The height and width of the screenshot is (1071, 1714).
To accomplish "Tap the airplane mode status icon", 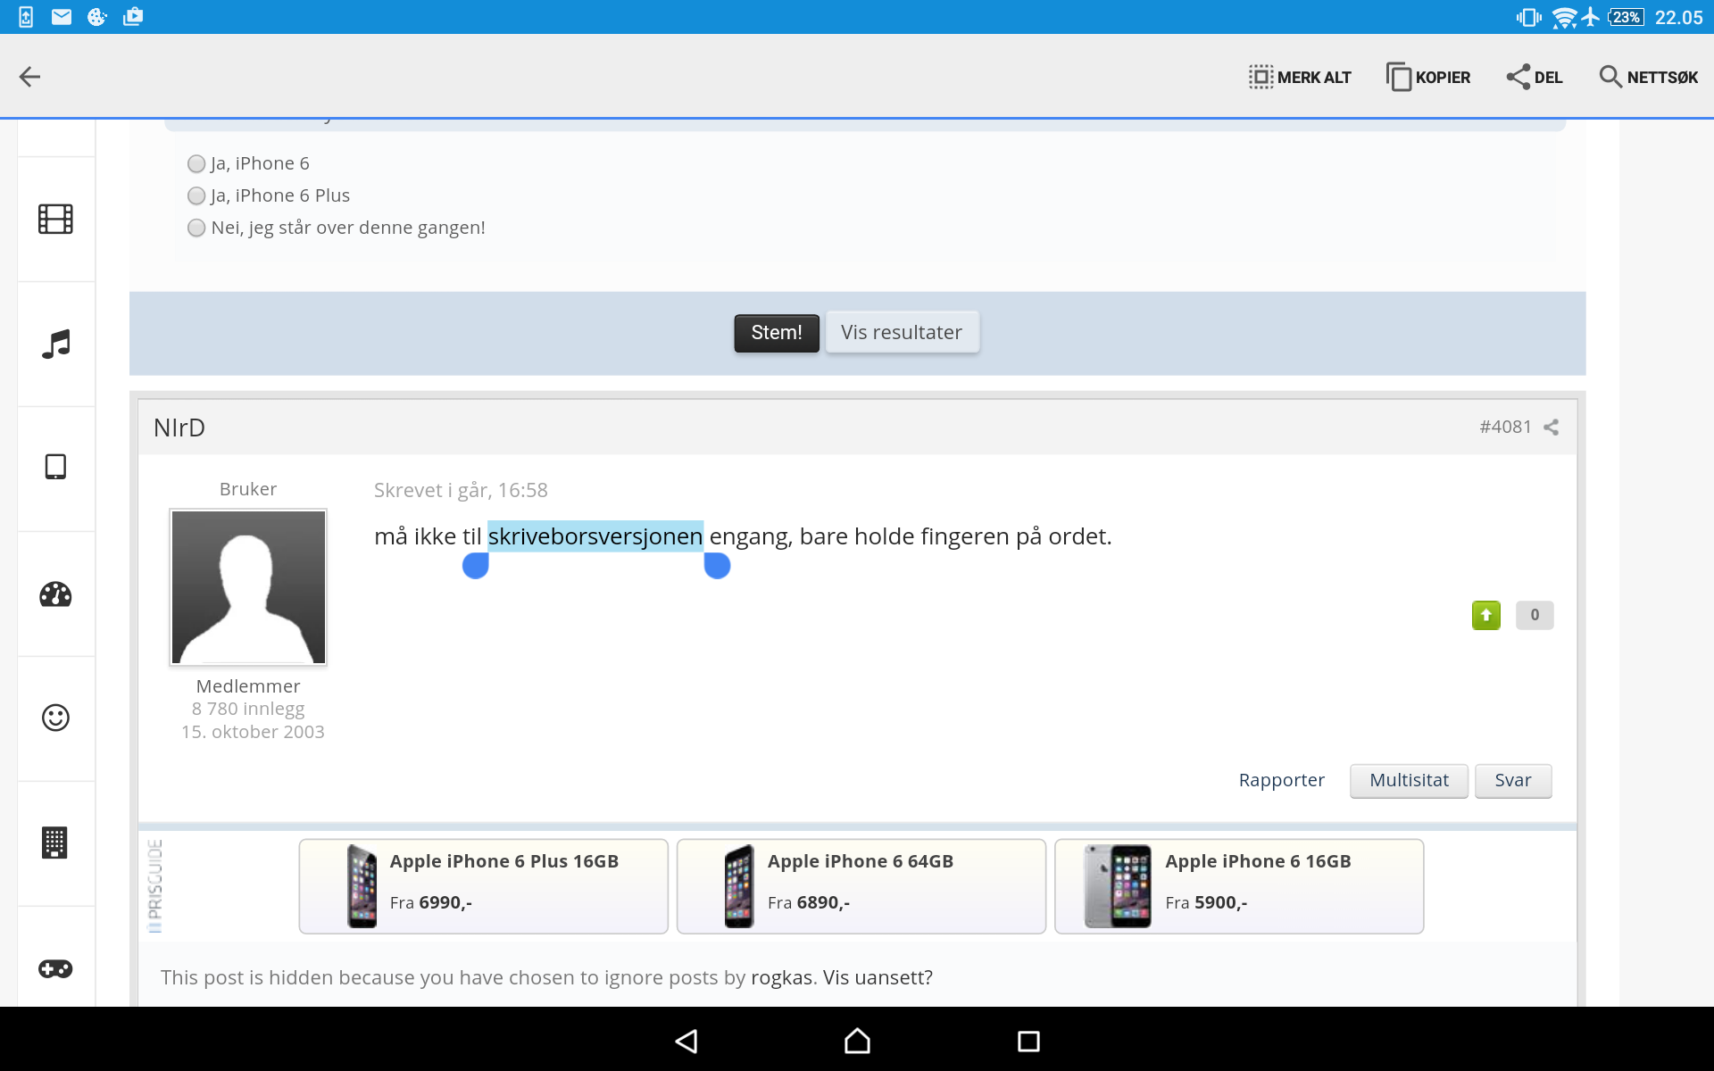I will (x=1591, y=17).
